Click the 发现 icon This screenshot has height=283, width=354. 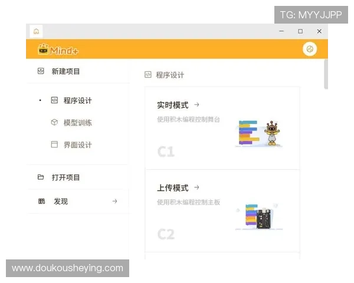pos(41,201)
